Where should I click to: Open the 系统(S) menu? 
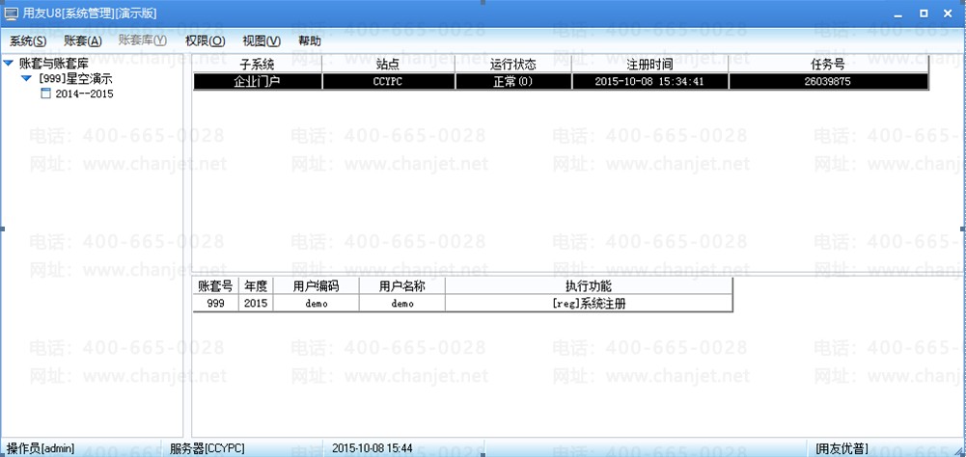[x=28, y=41]
